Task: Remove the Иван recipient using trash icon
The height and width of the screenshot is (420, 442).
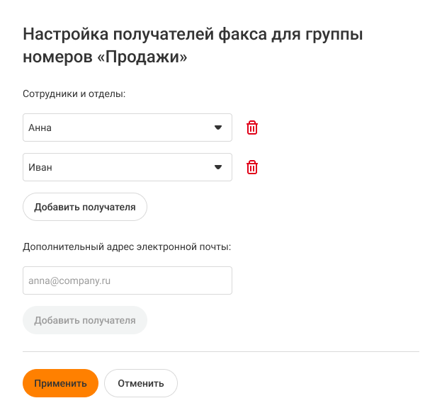Action: 252,167
